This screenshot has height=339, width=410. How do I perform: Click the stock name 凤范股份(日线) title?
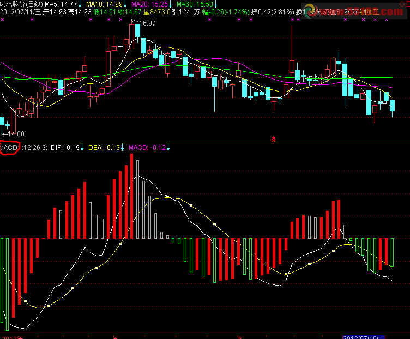(x=21, y=4)
